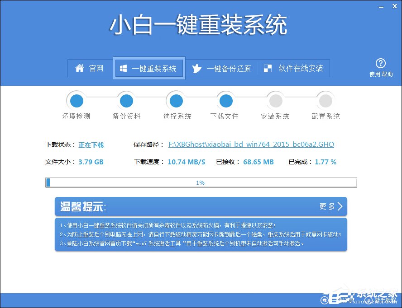Select the 安装系统 step circle icon
This screenshot has height=308, width=402.
275,101
